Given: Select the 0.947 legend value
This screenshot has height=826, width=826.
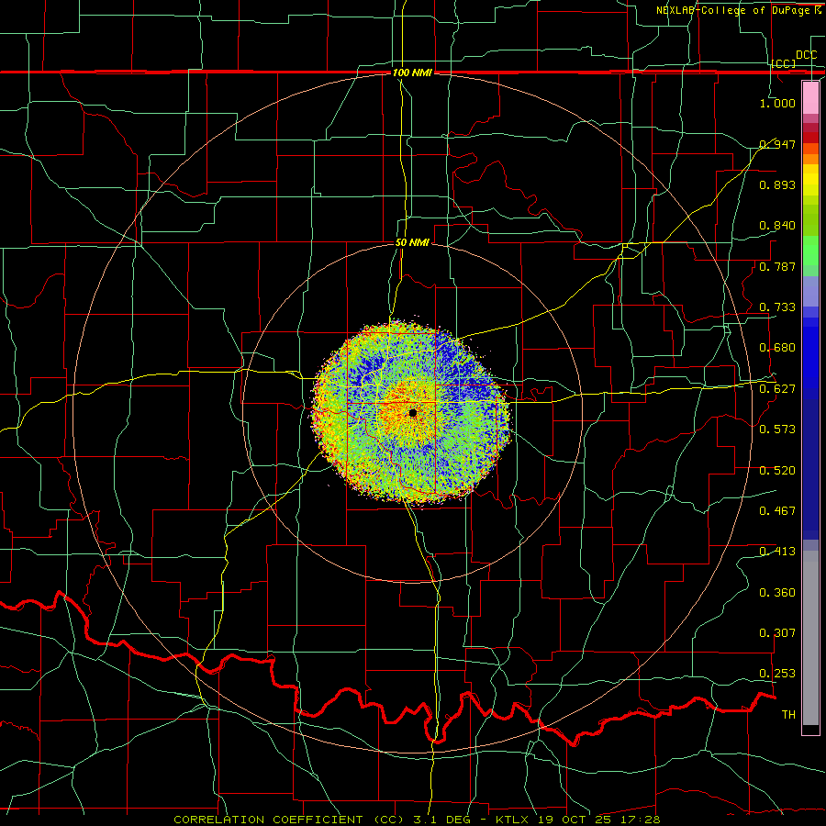Looking at the screenshot, I should click(777, 144).
